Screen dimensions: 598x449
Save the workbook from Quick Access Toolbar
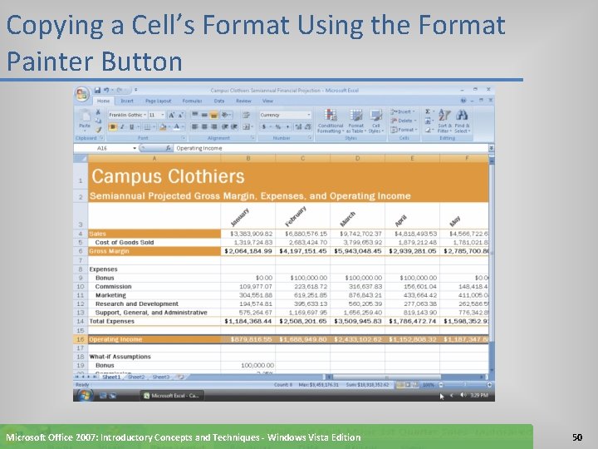point(97,90)
